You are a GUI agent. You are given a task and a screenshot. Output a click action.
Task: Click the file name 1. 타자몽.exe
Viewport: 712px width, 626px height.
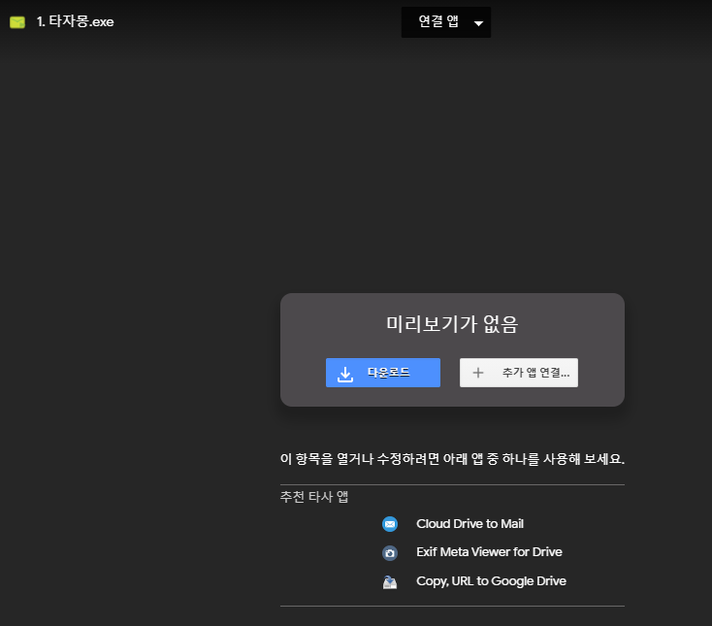[x=75, y=21]
